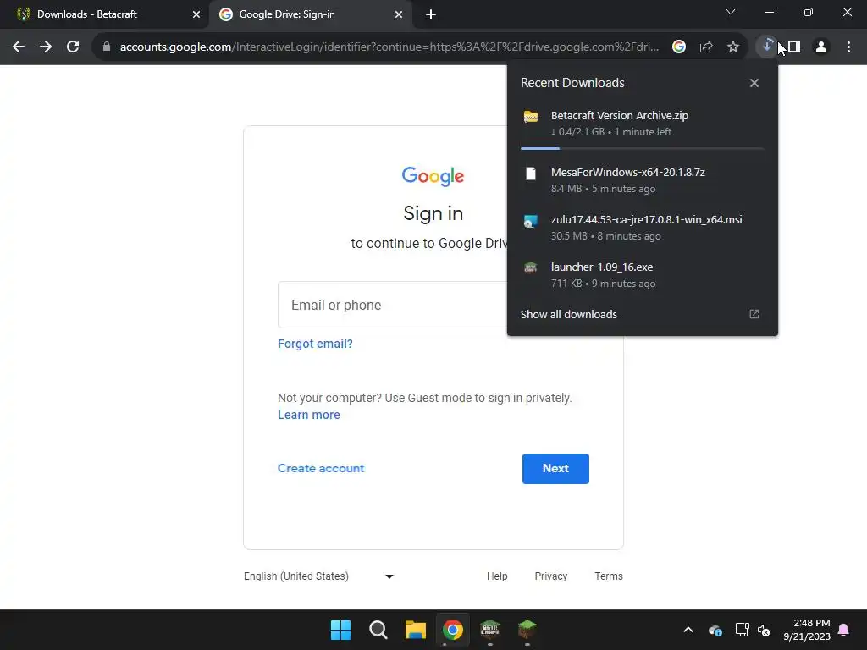867x650 pixels.
Task: Close the Downloads - Betacraft tab
Action: [196, 14]
